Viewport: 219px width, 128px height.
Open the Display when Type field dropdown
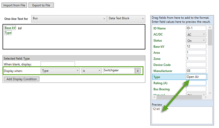click(60, 71)
